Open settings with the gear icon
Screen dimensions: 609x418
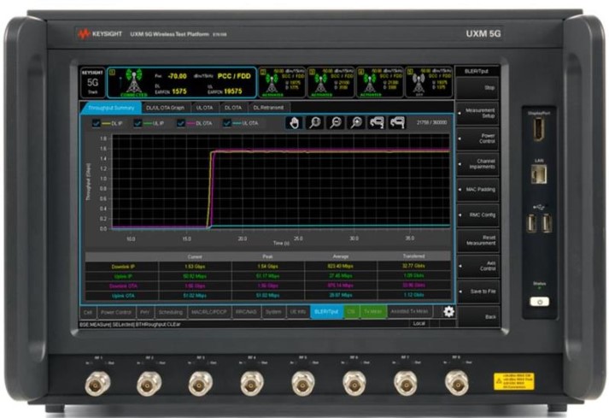[448, 312]
